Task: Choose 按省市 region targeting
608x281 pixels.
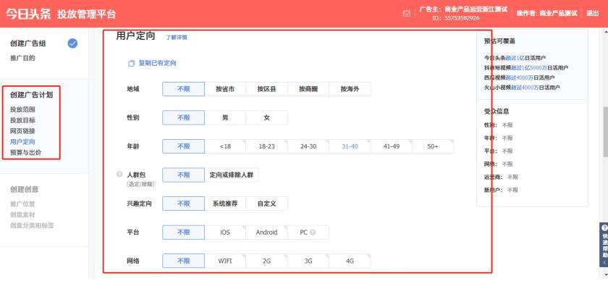Action: point(225,89)
